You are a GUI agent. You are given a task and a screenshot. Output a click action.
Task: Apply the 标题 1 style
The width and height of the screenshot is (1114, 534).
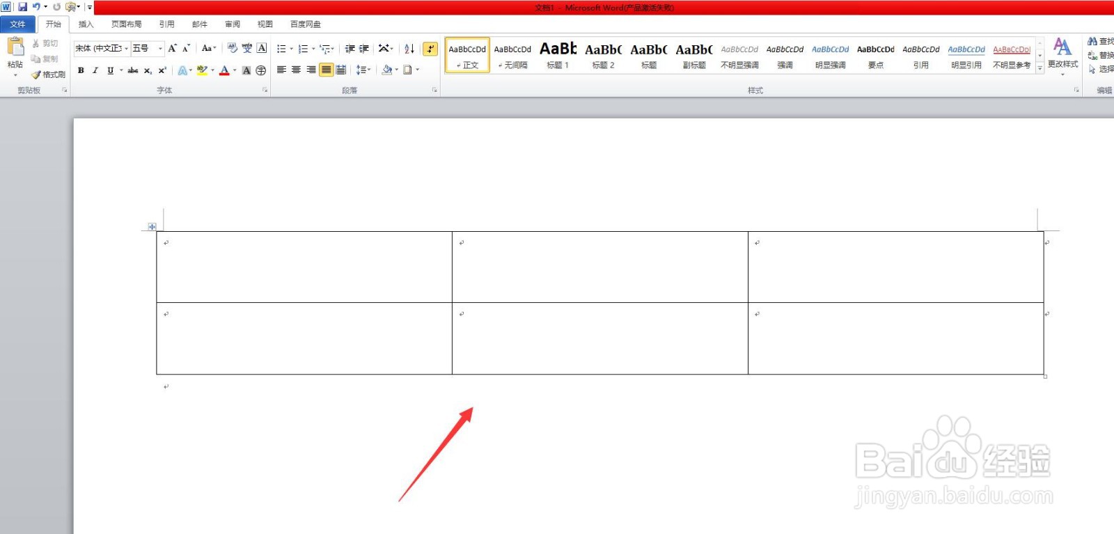pos(558,55)
